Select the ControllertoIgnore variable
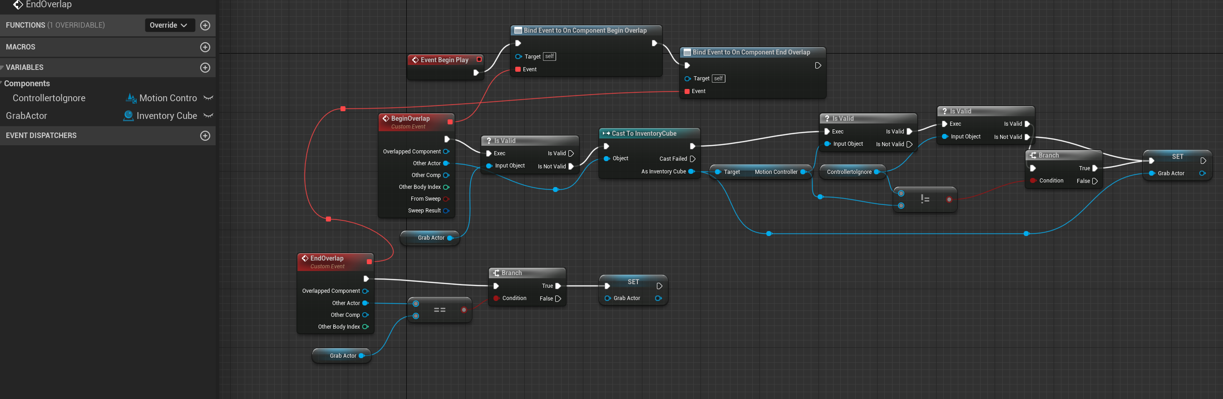Viewport: 1223px width, 399px height. 49,98
